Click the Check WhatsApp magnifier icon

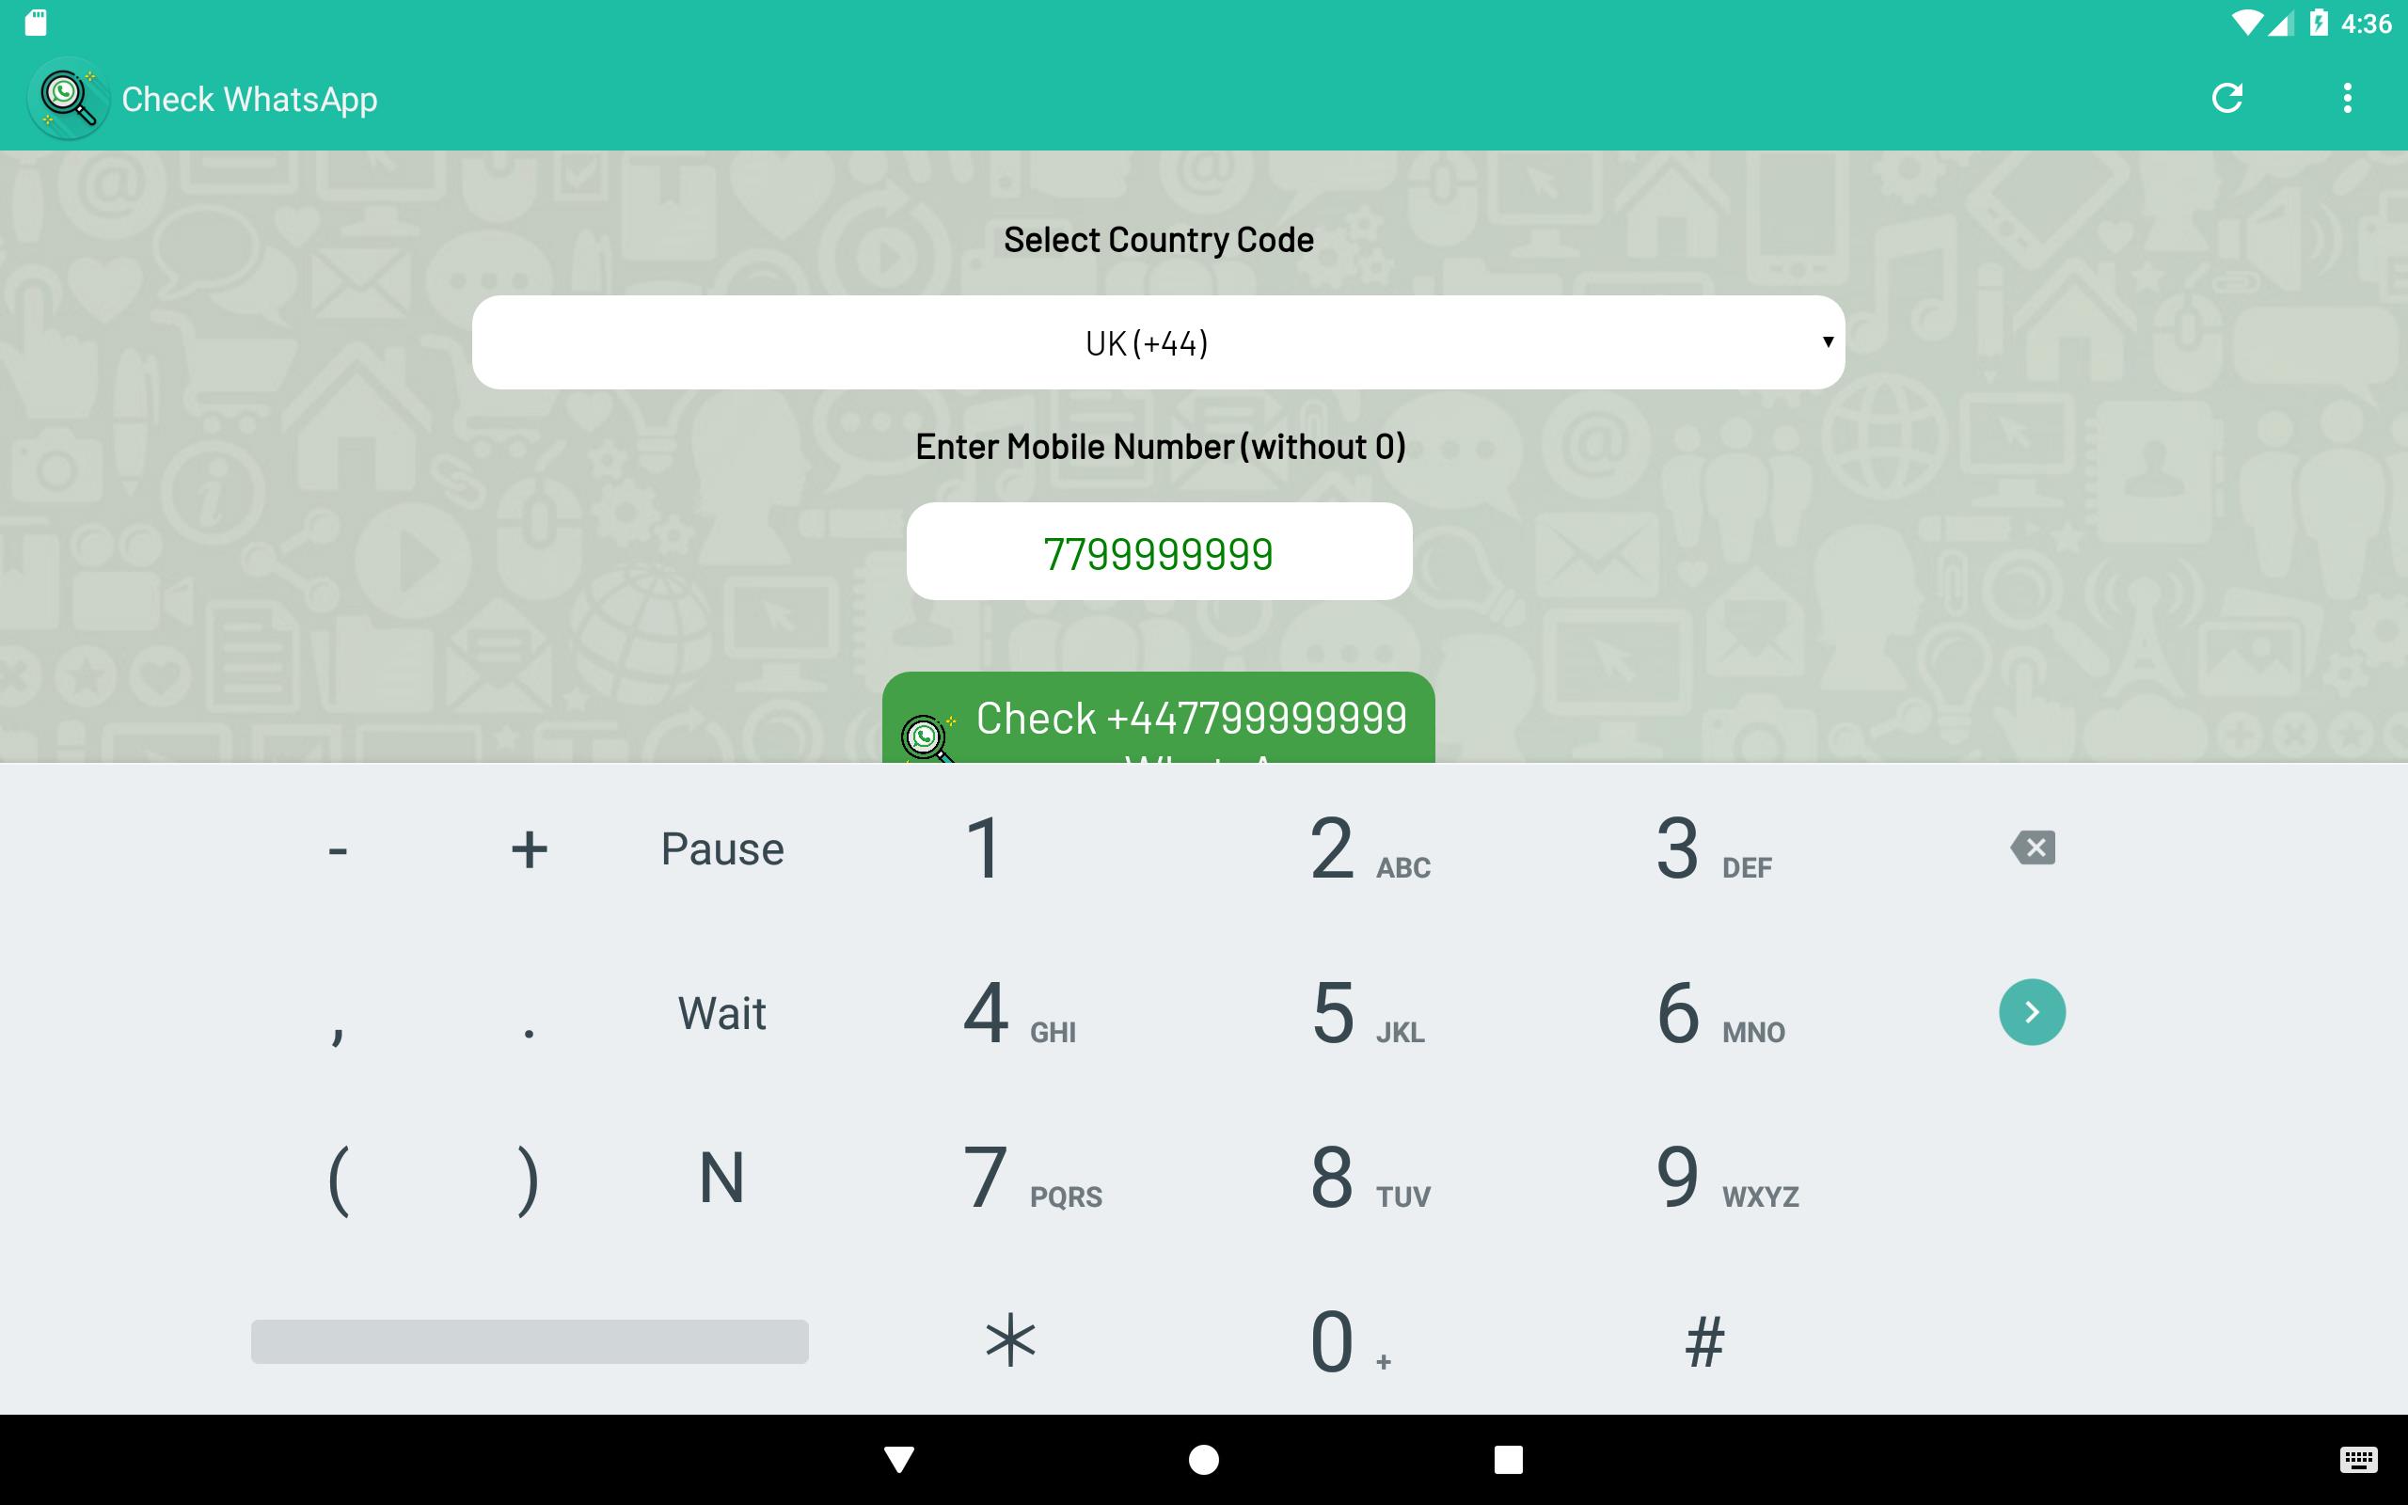[x=68, y=97]
